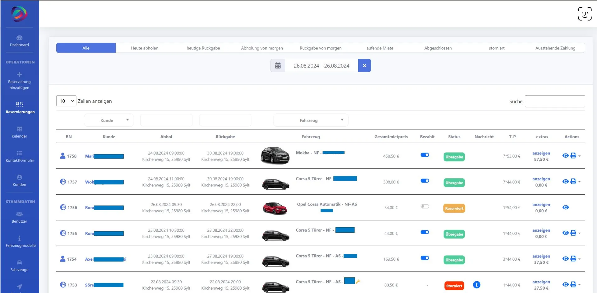
Task: Open the Fahrzeuge car icon
Action: [x=19, y=262]
